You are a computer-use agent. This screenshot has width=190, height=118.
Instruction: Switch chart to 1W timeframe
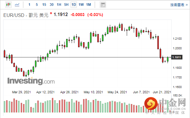point(81,5)
